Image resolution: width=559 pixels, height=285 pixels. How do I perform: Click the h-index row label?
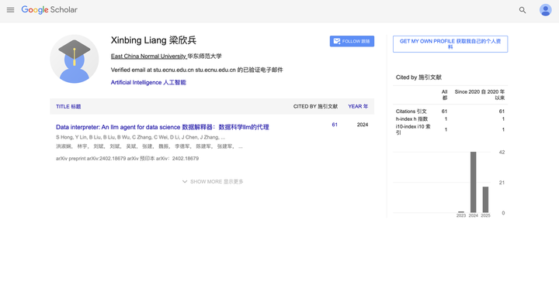coord(411,118)
